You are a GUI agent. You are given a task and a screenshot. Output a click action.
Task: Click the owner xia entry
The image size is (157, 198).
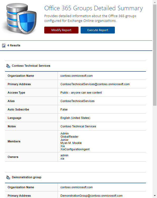62,159
